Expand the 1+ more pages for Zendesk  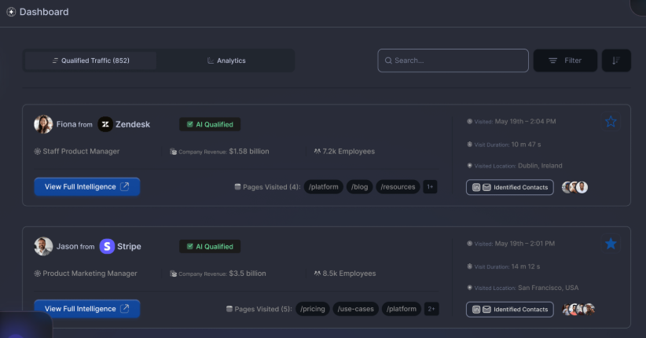point(430,187)
